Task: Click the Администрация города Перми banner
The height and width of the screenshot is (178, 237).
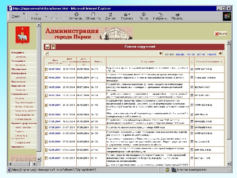Action: click(89, 33)
